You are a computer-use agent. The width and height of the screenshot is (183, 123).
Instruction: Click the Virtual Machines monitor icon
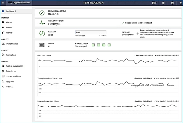(x=3, y=76)
